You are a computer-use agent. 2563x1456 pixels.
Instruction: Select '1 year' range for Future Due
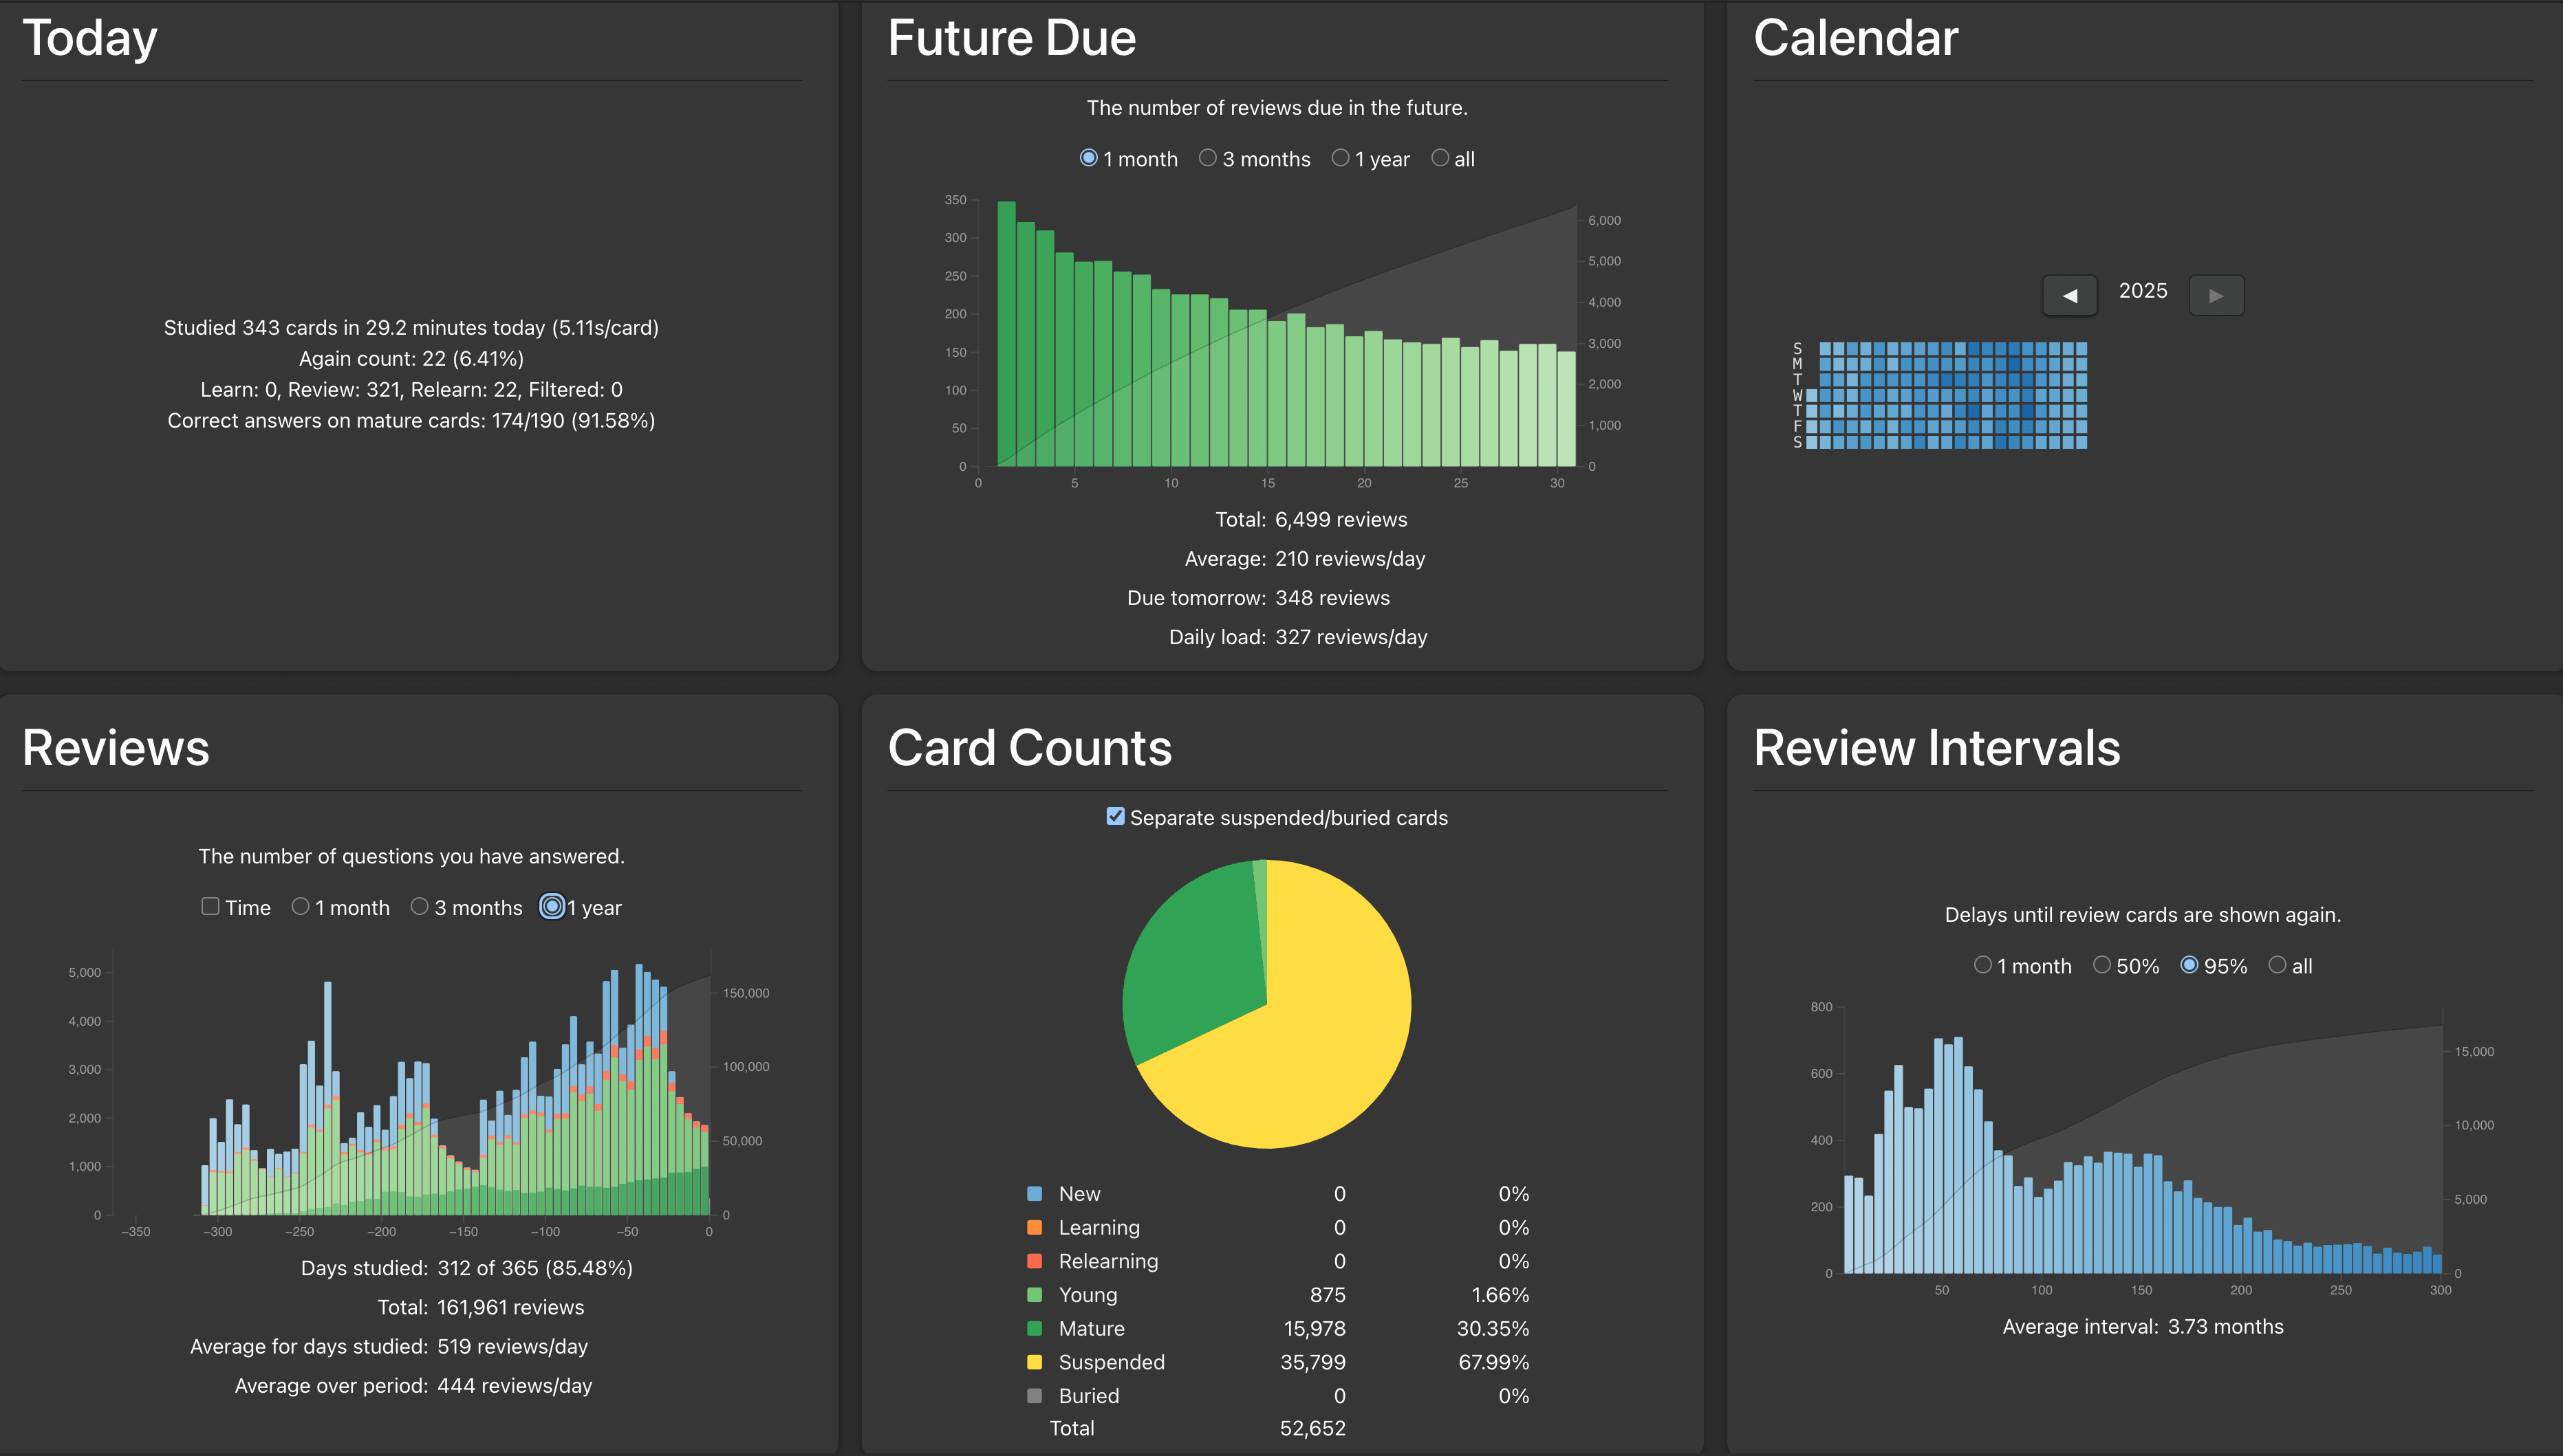1341,158
